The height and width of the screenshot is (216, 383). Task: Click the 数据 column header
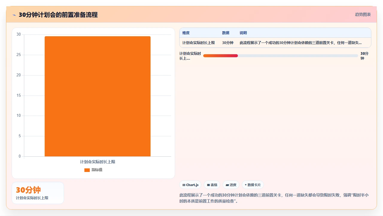click(226, 33)
